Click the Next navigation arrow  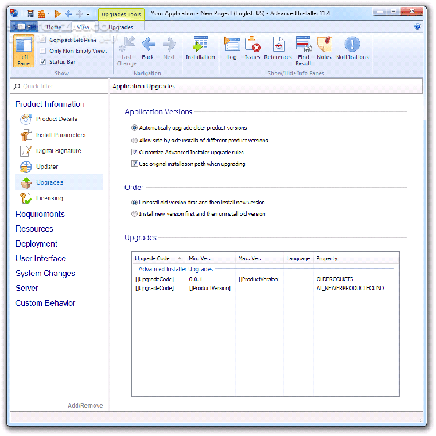point(169,48)
